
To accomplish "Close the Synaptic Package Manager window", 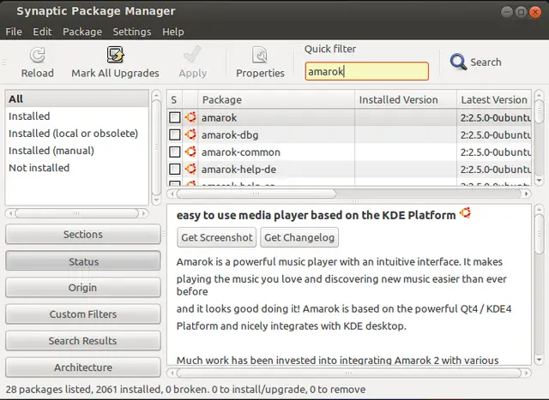I will (535, 12).
